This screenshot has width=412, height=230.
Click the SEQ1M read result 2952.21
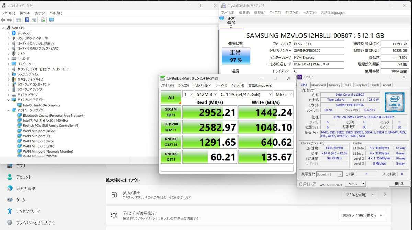[209, 112]
